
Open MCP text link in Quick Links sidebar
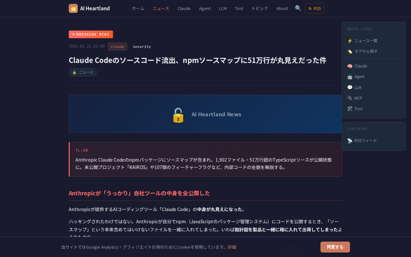358,98
